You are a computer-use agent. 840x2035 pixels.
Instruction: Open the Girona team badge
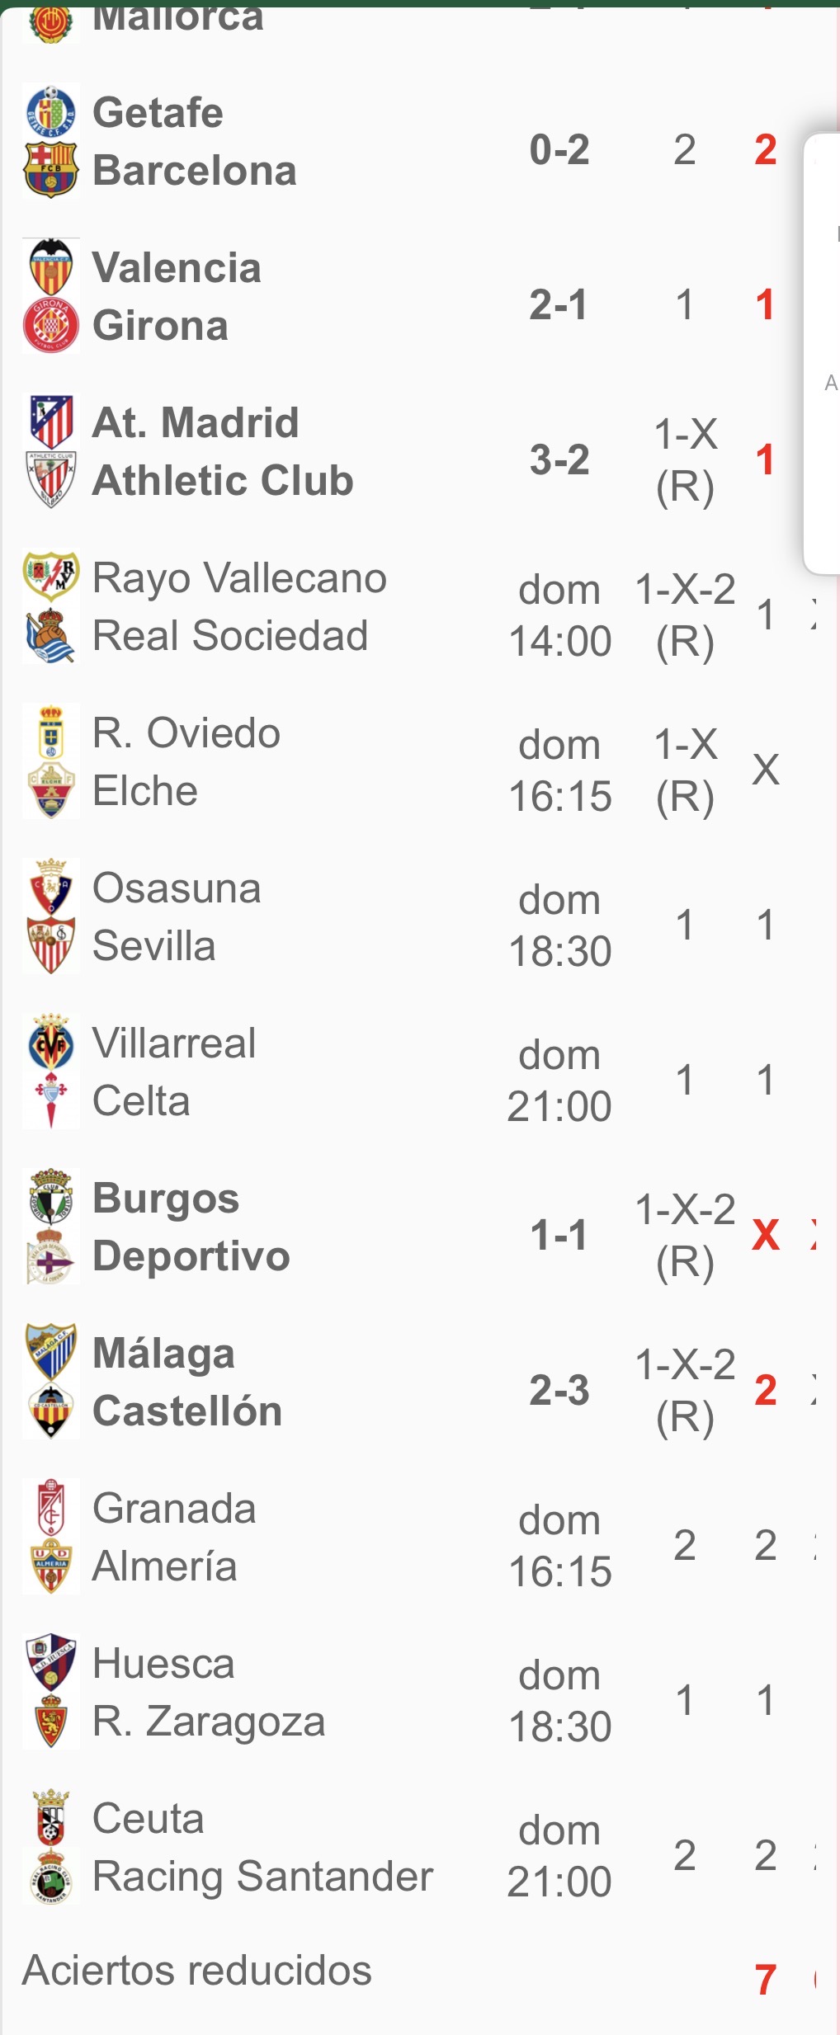click(51, 325)
